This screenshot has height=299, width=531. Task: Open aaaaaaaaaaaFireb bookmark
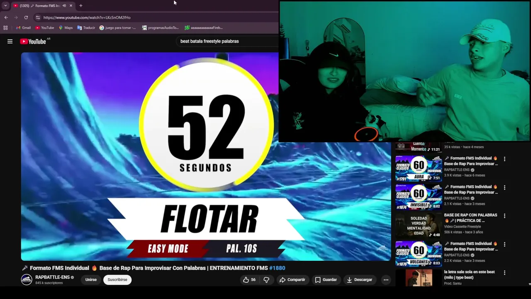pyautogui.click(x=204, y=28)
